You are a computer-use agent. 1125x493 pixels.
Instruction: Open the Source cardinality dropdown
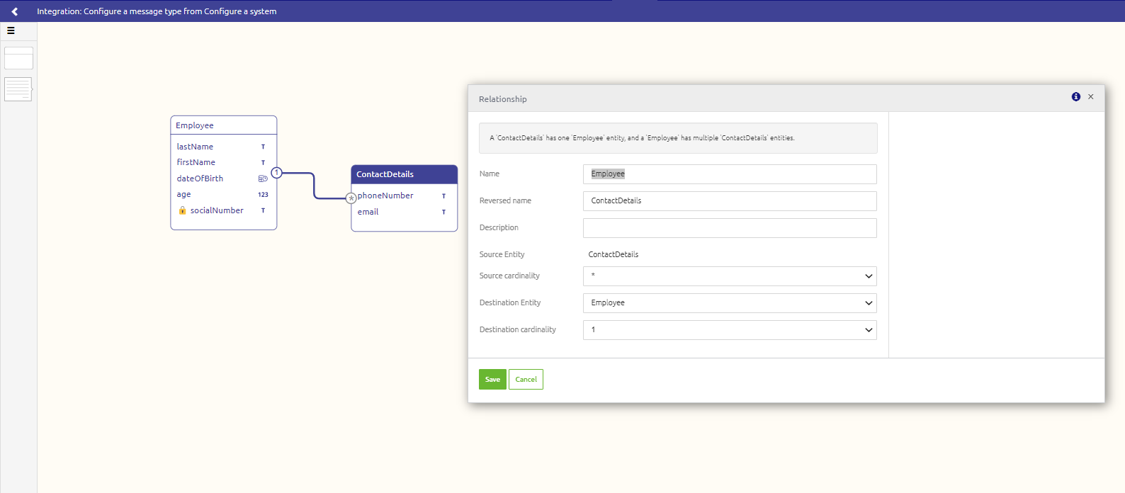point(729,276)
